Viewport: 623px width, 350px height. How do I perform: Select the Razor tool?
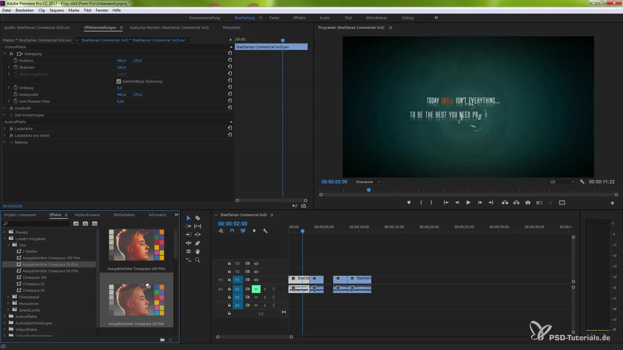198,218
